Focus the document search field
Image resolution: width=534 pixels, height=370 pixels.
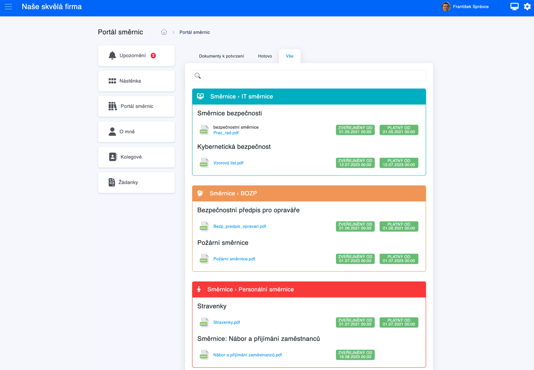pos(309,76)
